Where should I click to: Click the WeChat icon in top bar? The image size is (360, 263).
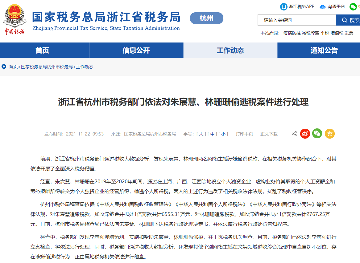[x=353, y=7]
